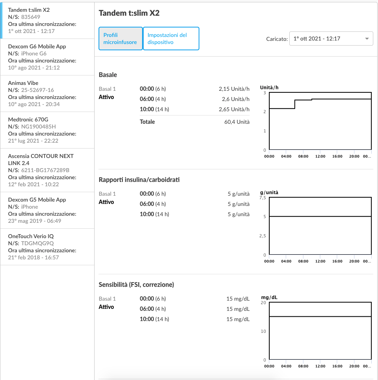Click the Rapporti insulina/carboidrati heading

point(139,180)
